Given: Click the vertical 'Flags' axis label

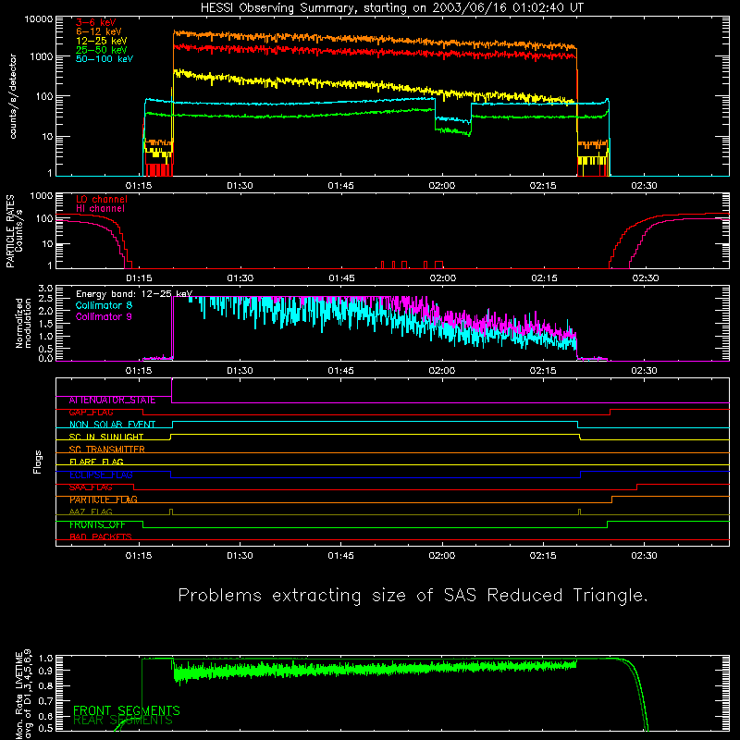Looking at the screenshot, I should [38, 462].
